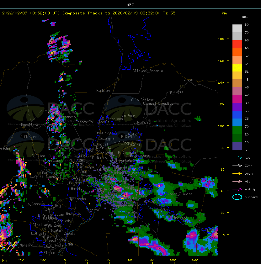Click the C_Guido place label

point(38,156)
